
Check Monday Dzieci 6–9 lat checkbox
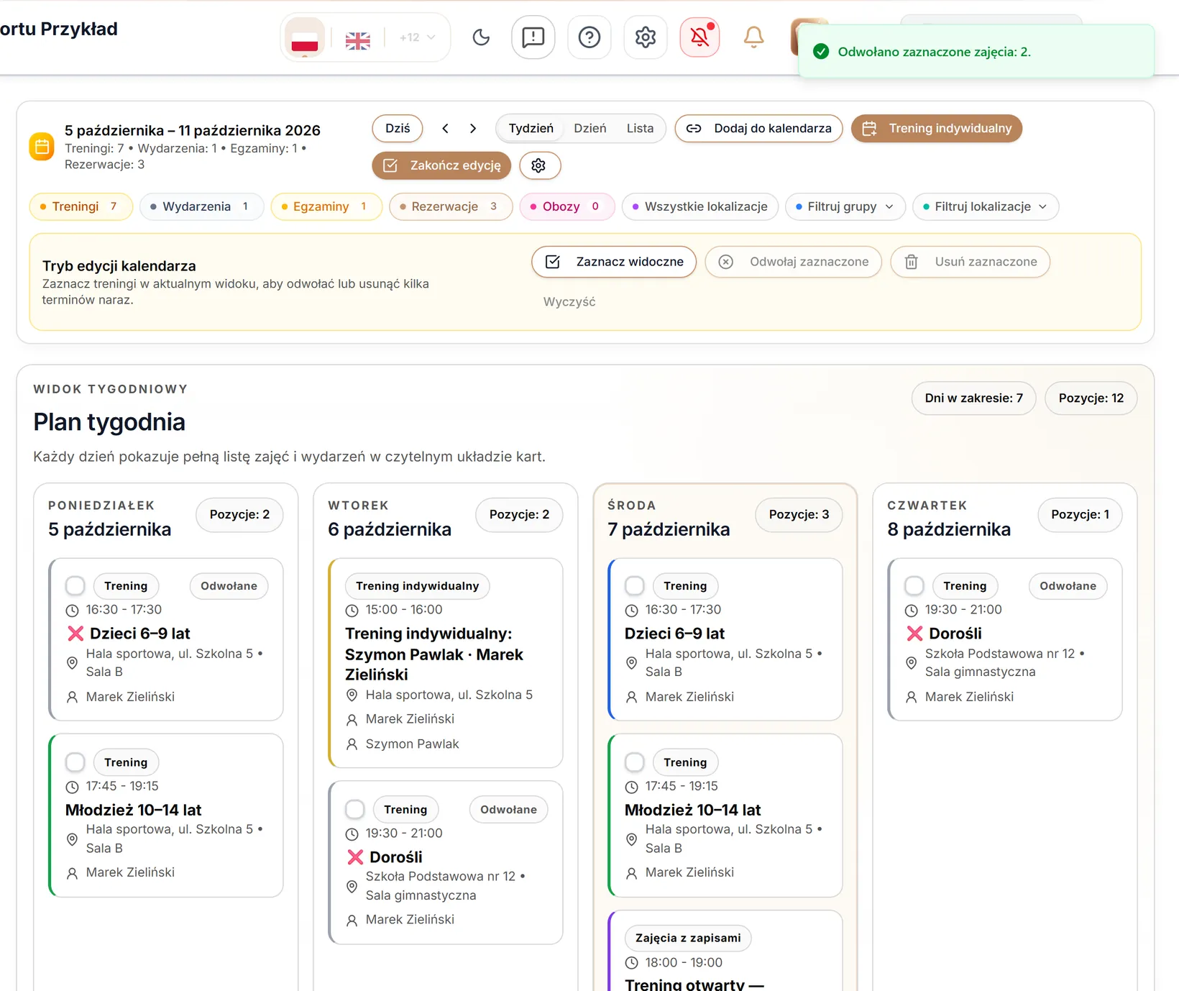pos(75,585)
